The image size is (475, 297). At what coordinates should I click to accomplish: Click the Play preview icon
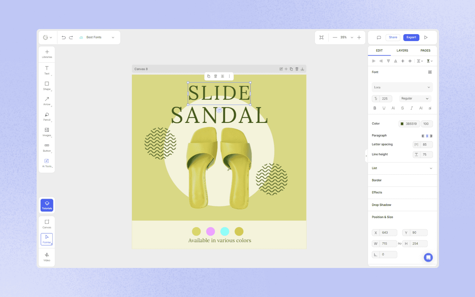click(426, 37)
